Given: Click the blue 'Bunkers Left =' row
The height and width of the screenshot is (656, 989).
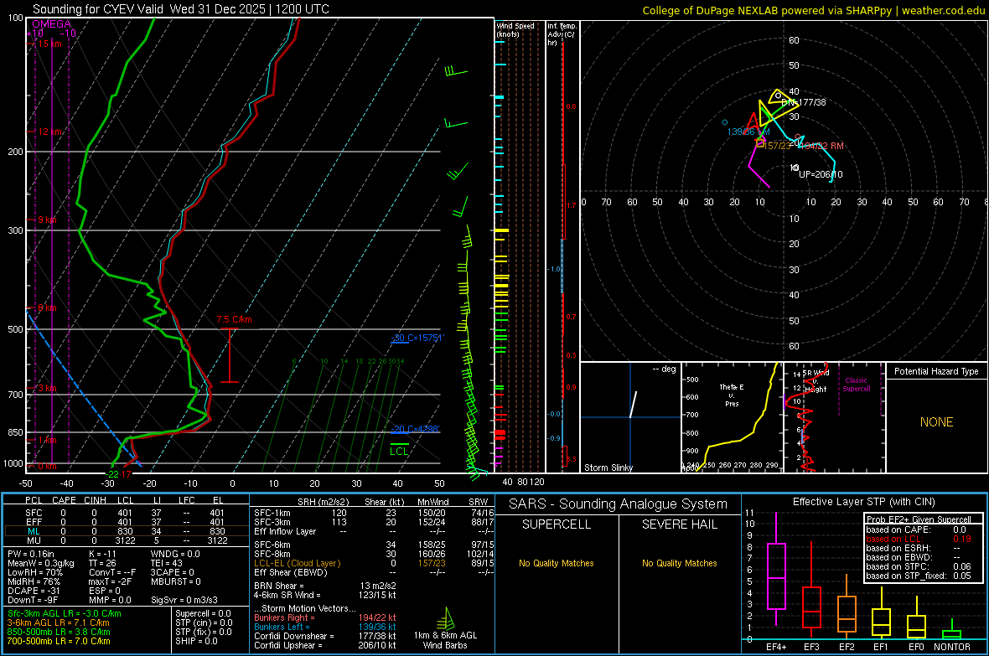Looking at the screenshot, I should 325,627.
